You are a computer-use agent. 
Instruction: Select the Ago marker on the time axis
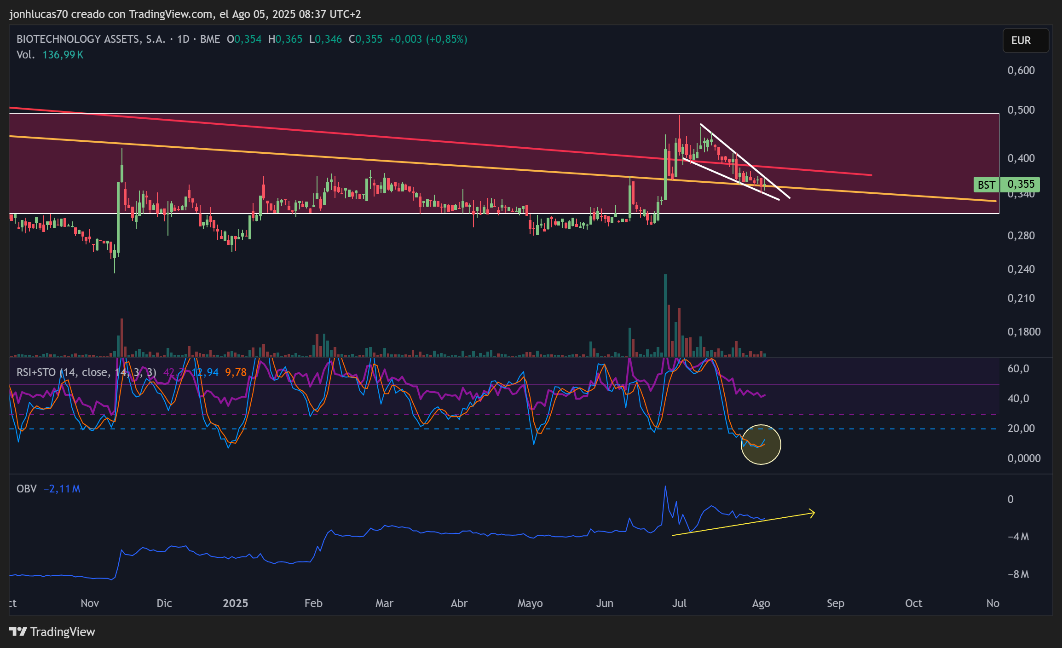761,603
